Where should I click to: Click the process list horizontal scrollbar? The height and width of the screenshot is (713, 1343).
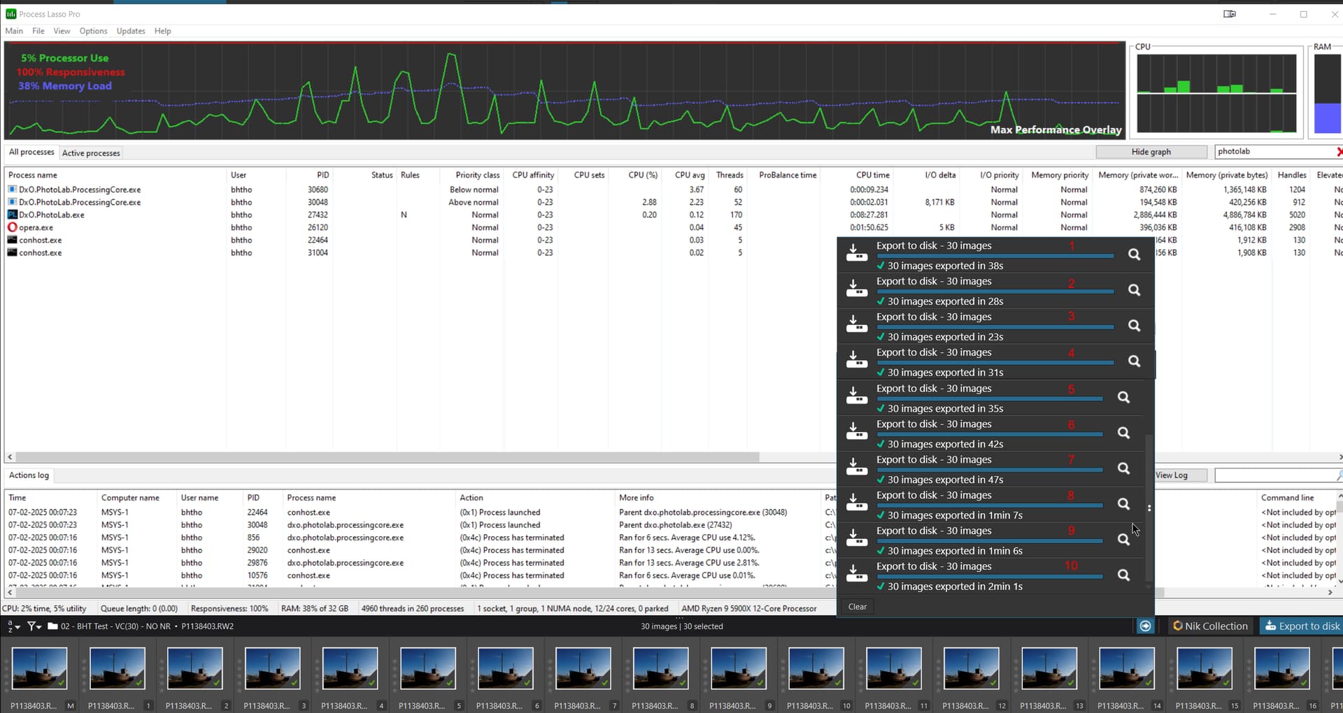pyautogui.click(x=385, y=457)
